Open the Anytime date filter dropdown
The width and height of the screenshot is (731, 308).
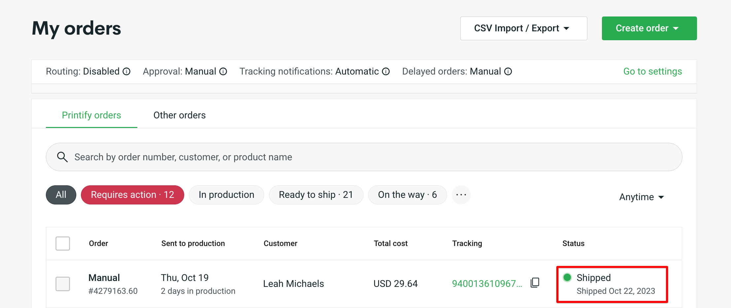(x=641, y=197)
